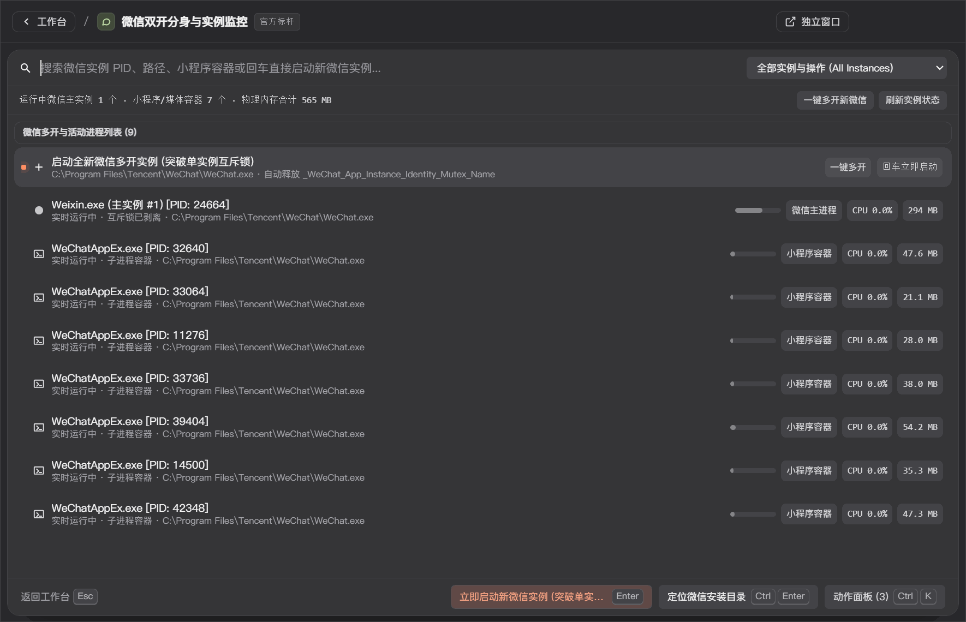Click 回车立即启动 button
Screen dimensions: 966x622
[910, 167]
